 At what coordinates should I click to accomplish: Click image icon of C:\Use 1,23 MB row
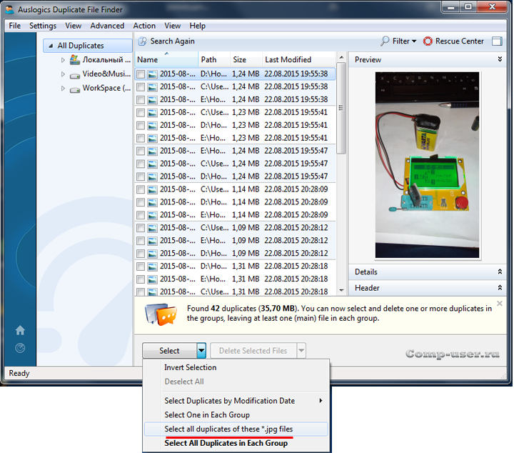tap(152, 113)
